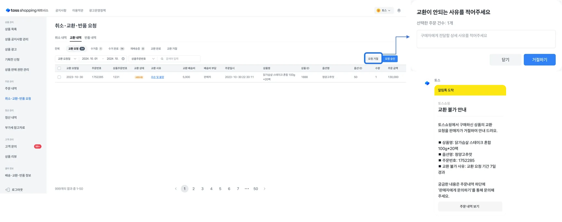This screenshot has height=222, width=562.
Task: Open 상품 목록 in the sidebar
Action: tap(11, 29)
